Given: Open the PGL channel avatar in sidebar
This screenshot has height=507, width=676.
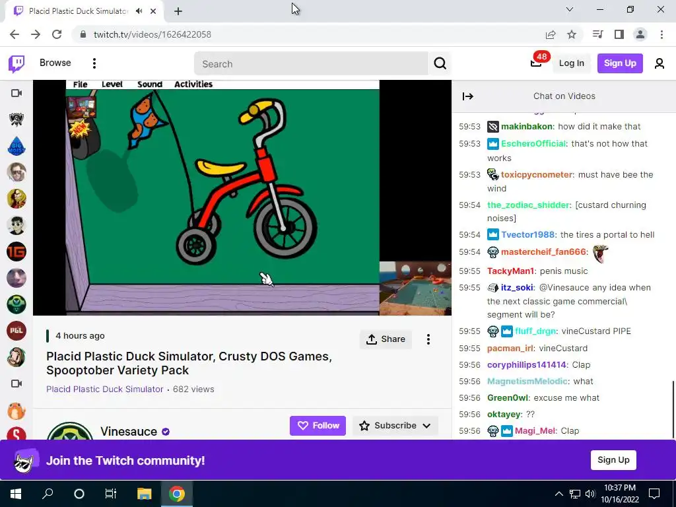Looking at the screenshot, I should pos(17,331).
